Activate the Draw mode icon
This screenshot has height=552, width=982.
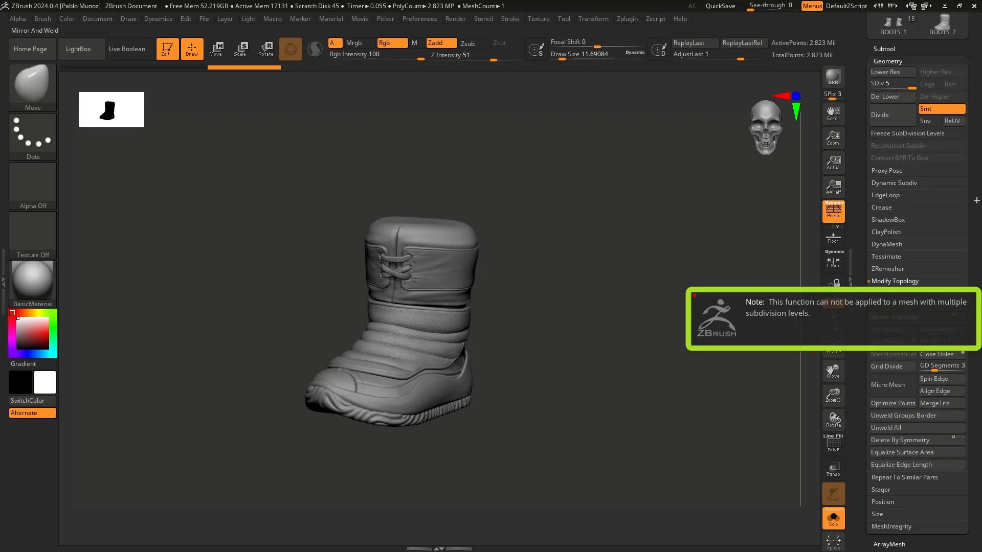192,49
